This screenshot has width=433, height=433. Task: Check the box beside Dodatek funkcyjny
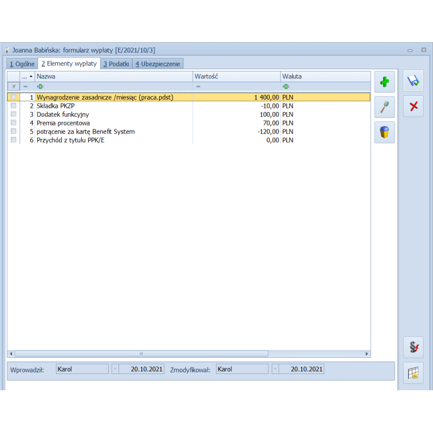(x=14, y=114)
